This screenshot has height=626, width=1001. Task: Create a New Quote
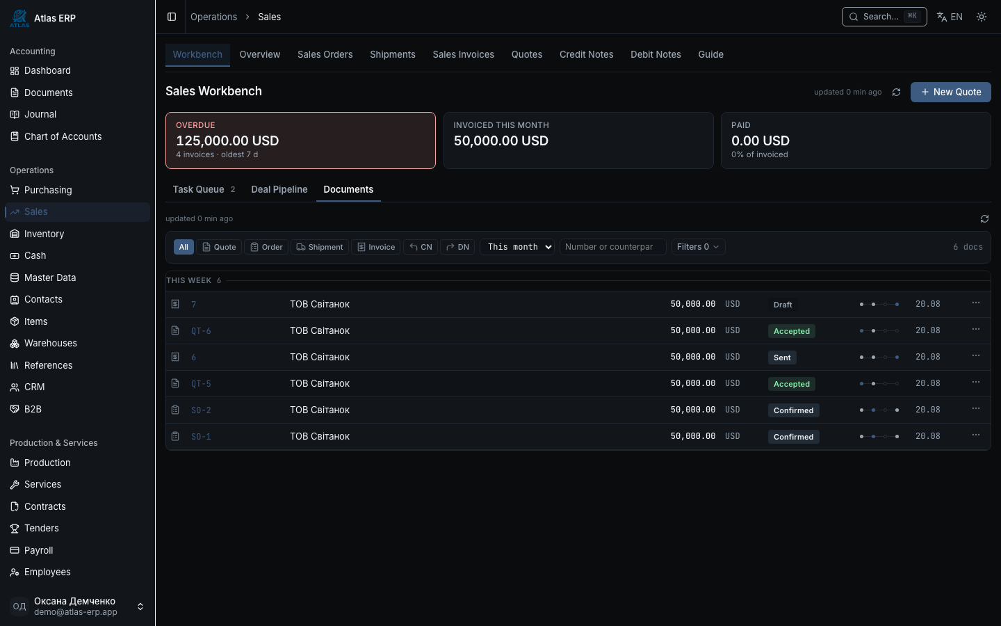point(951,92)
